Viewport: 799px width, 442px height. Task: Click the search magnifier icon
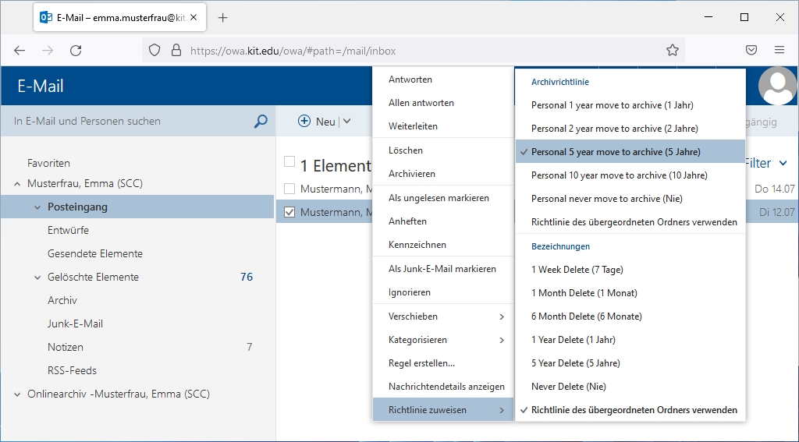click(261, 122)
